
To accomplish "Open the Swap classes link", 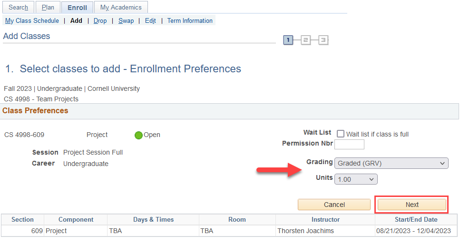I will tap(126, 20).
